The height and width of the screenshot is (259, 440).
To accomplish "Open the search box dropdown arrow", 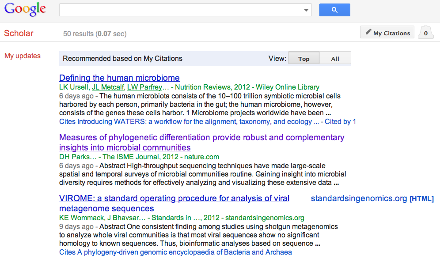I will point(306,11).
